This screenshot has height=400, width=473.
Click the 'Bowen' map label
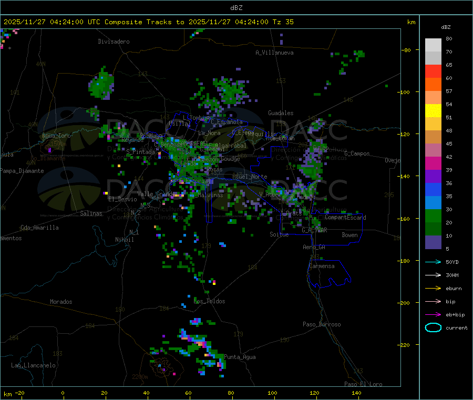coord(350,235)
